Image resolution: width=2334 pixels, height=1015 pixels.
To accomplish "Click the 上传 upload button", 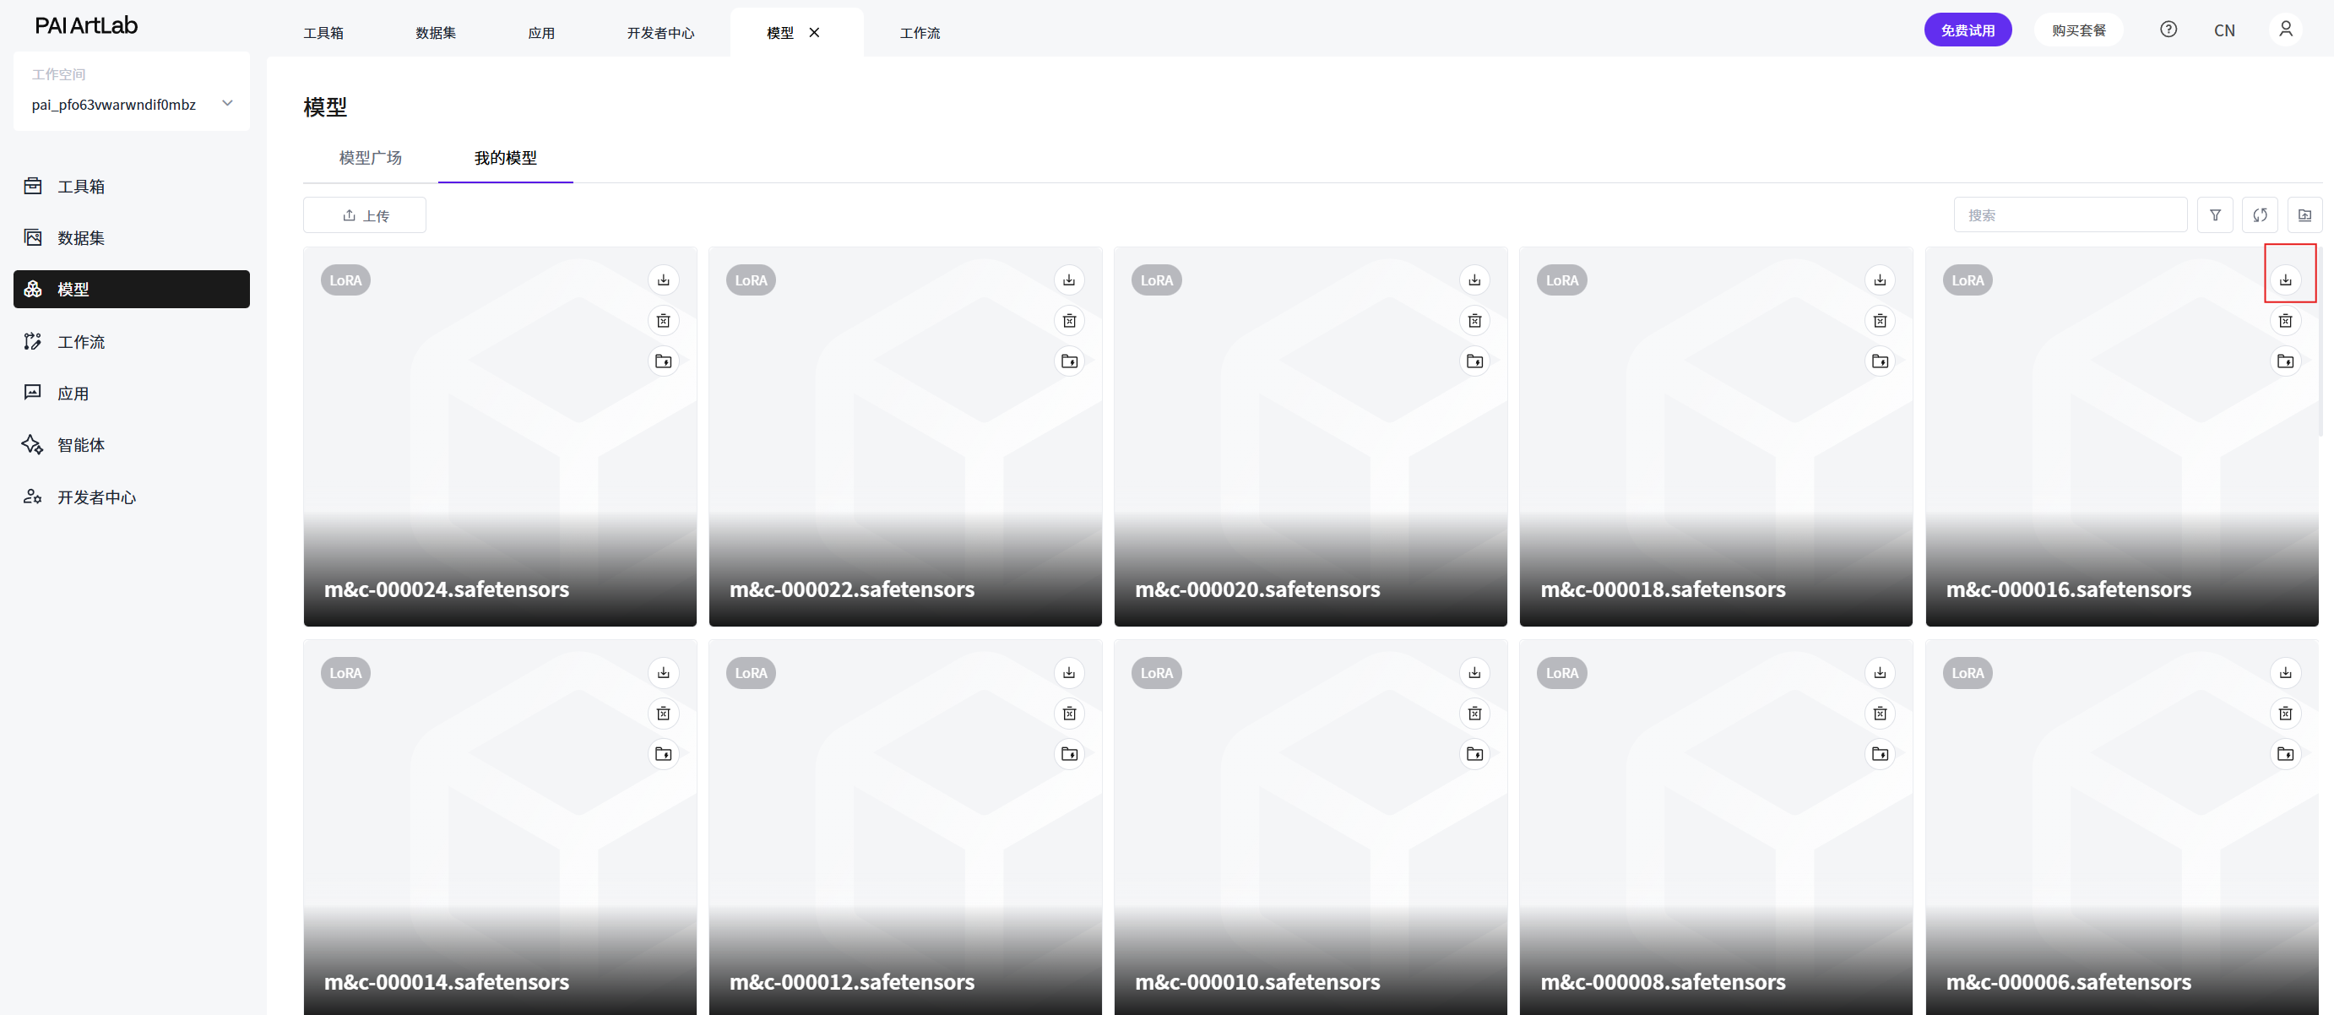I will click(x=364, y=215).
